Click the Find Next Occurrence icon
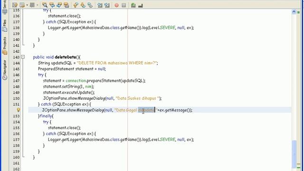The height and width of the screenshot is (171, 304). click(x=59, y=5)
